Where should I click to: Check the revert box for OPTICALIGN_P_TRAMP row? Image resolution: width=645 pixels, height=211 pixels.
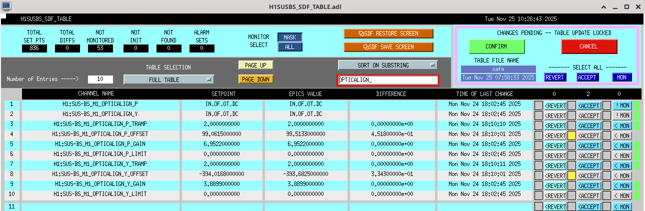[538, 125]
